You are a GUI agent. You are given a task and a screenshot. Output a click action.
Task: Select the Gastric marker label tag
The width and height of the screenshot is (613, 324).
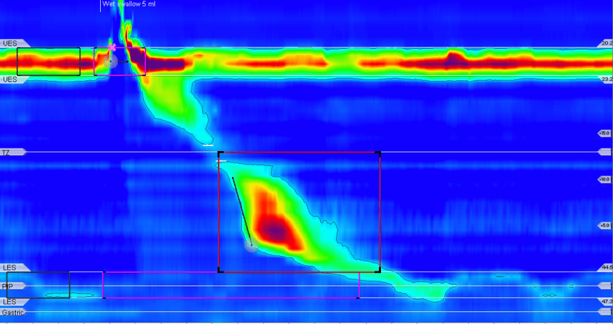pos(13,312)
